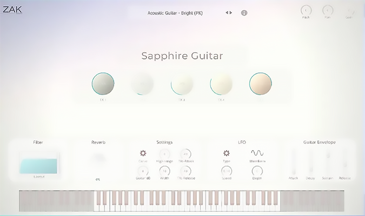Image resolution: width=365 pixels, height=216 pixels.
Task: Click the Pan knob
Action: 328,10
